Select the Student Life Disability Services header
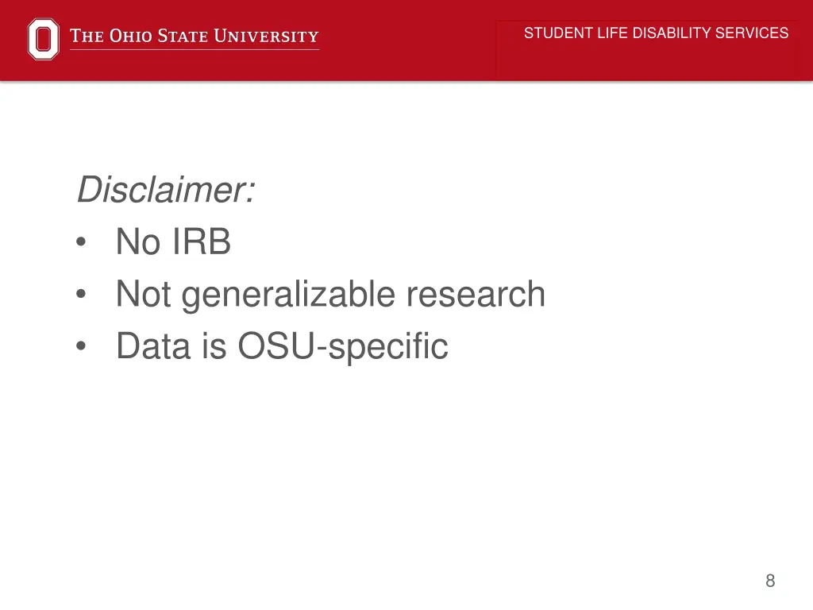This screenshot has height=610, width=813. click(656, 33)
